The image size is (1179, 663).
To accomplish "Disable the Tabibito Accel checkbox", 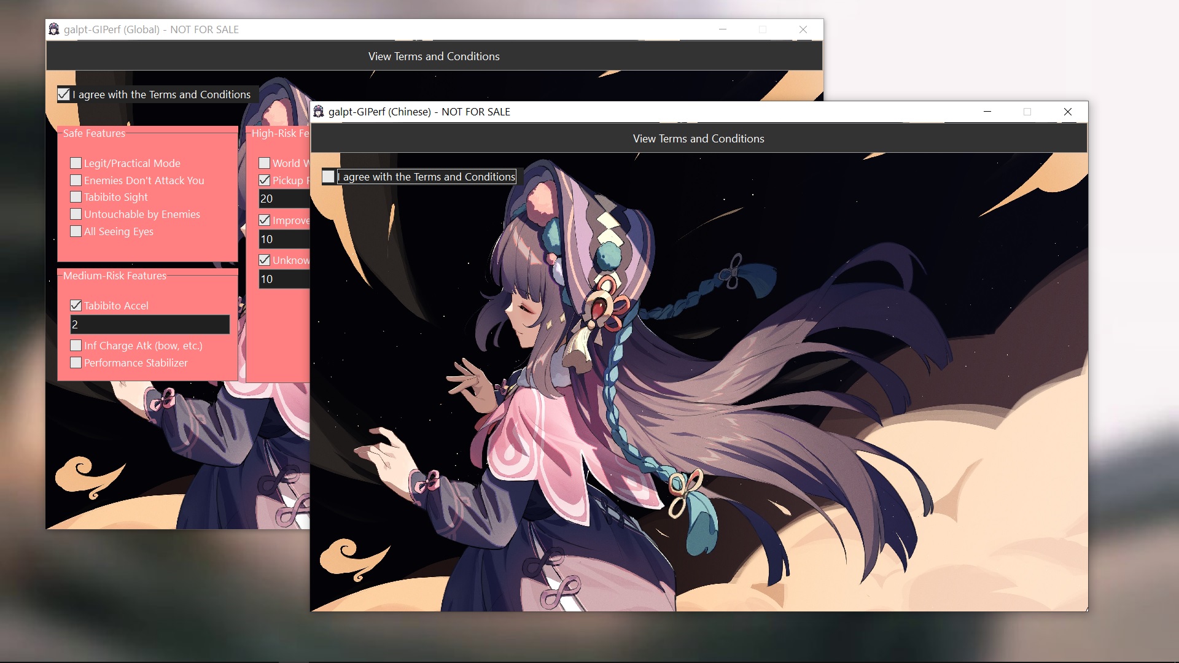I will tap(76, 306).
